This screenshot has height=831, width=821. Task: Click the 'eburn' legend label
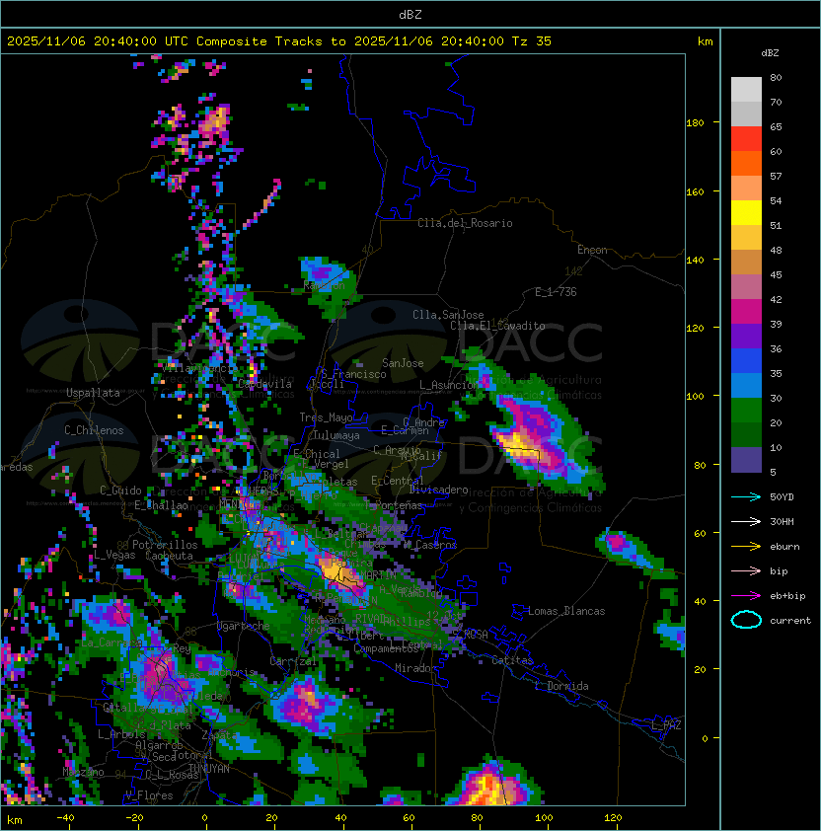click(784, 547)
